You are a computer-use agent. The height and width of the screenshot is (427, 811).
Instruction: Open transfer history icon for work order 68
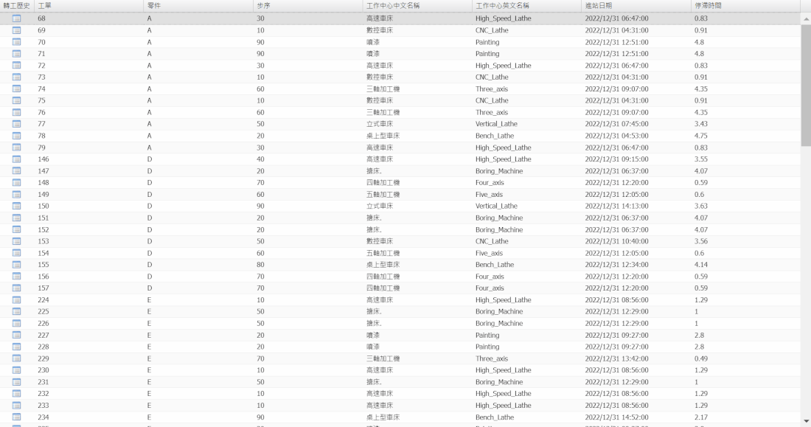[16, 18]
